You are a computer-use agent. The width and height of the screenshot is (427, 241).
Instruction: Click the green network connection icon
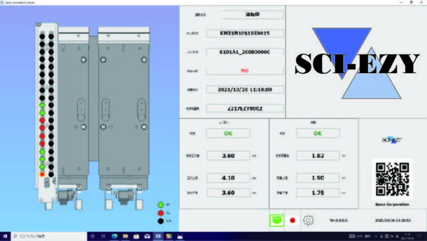click(277, 220)
